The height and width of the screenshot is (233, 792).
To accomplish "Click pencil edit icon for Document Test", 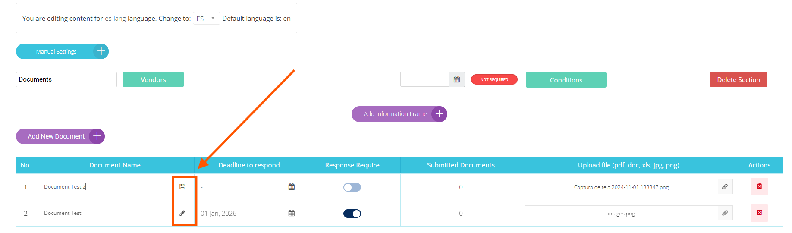I will pos(182,213).
